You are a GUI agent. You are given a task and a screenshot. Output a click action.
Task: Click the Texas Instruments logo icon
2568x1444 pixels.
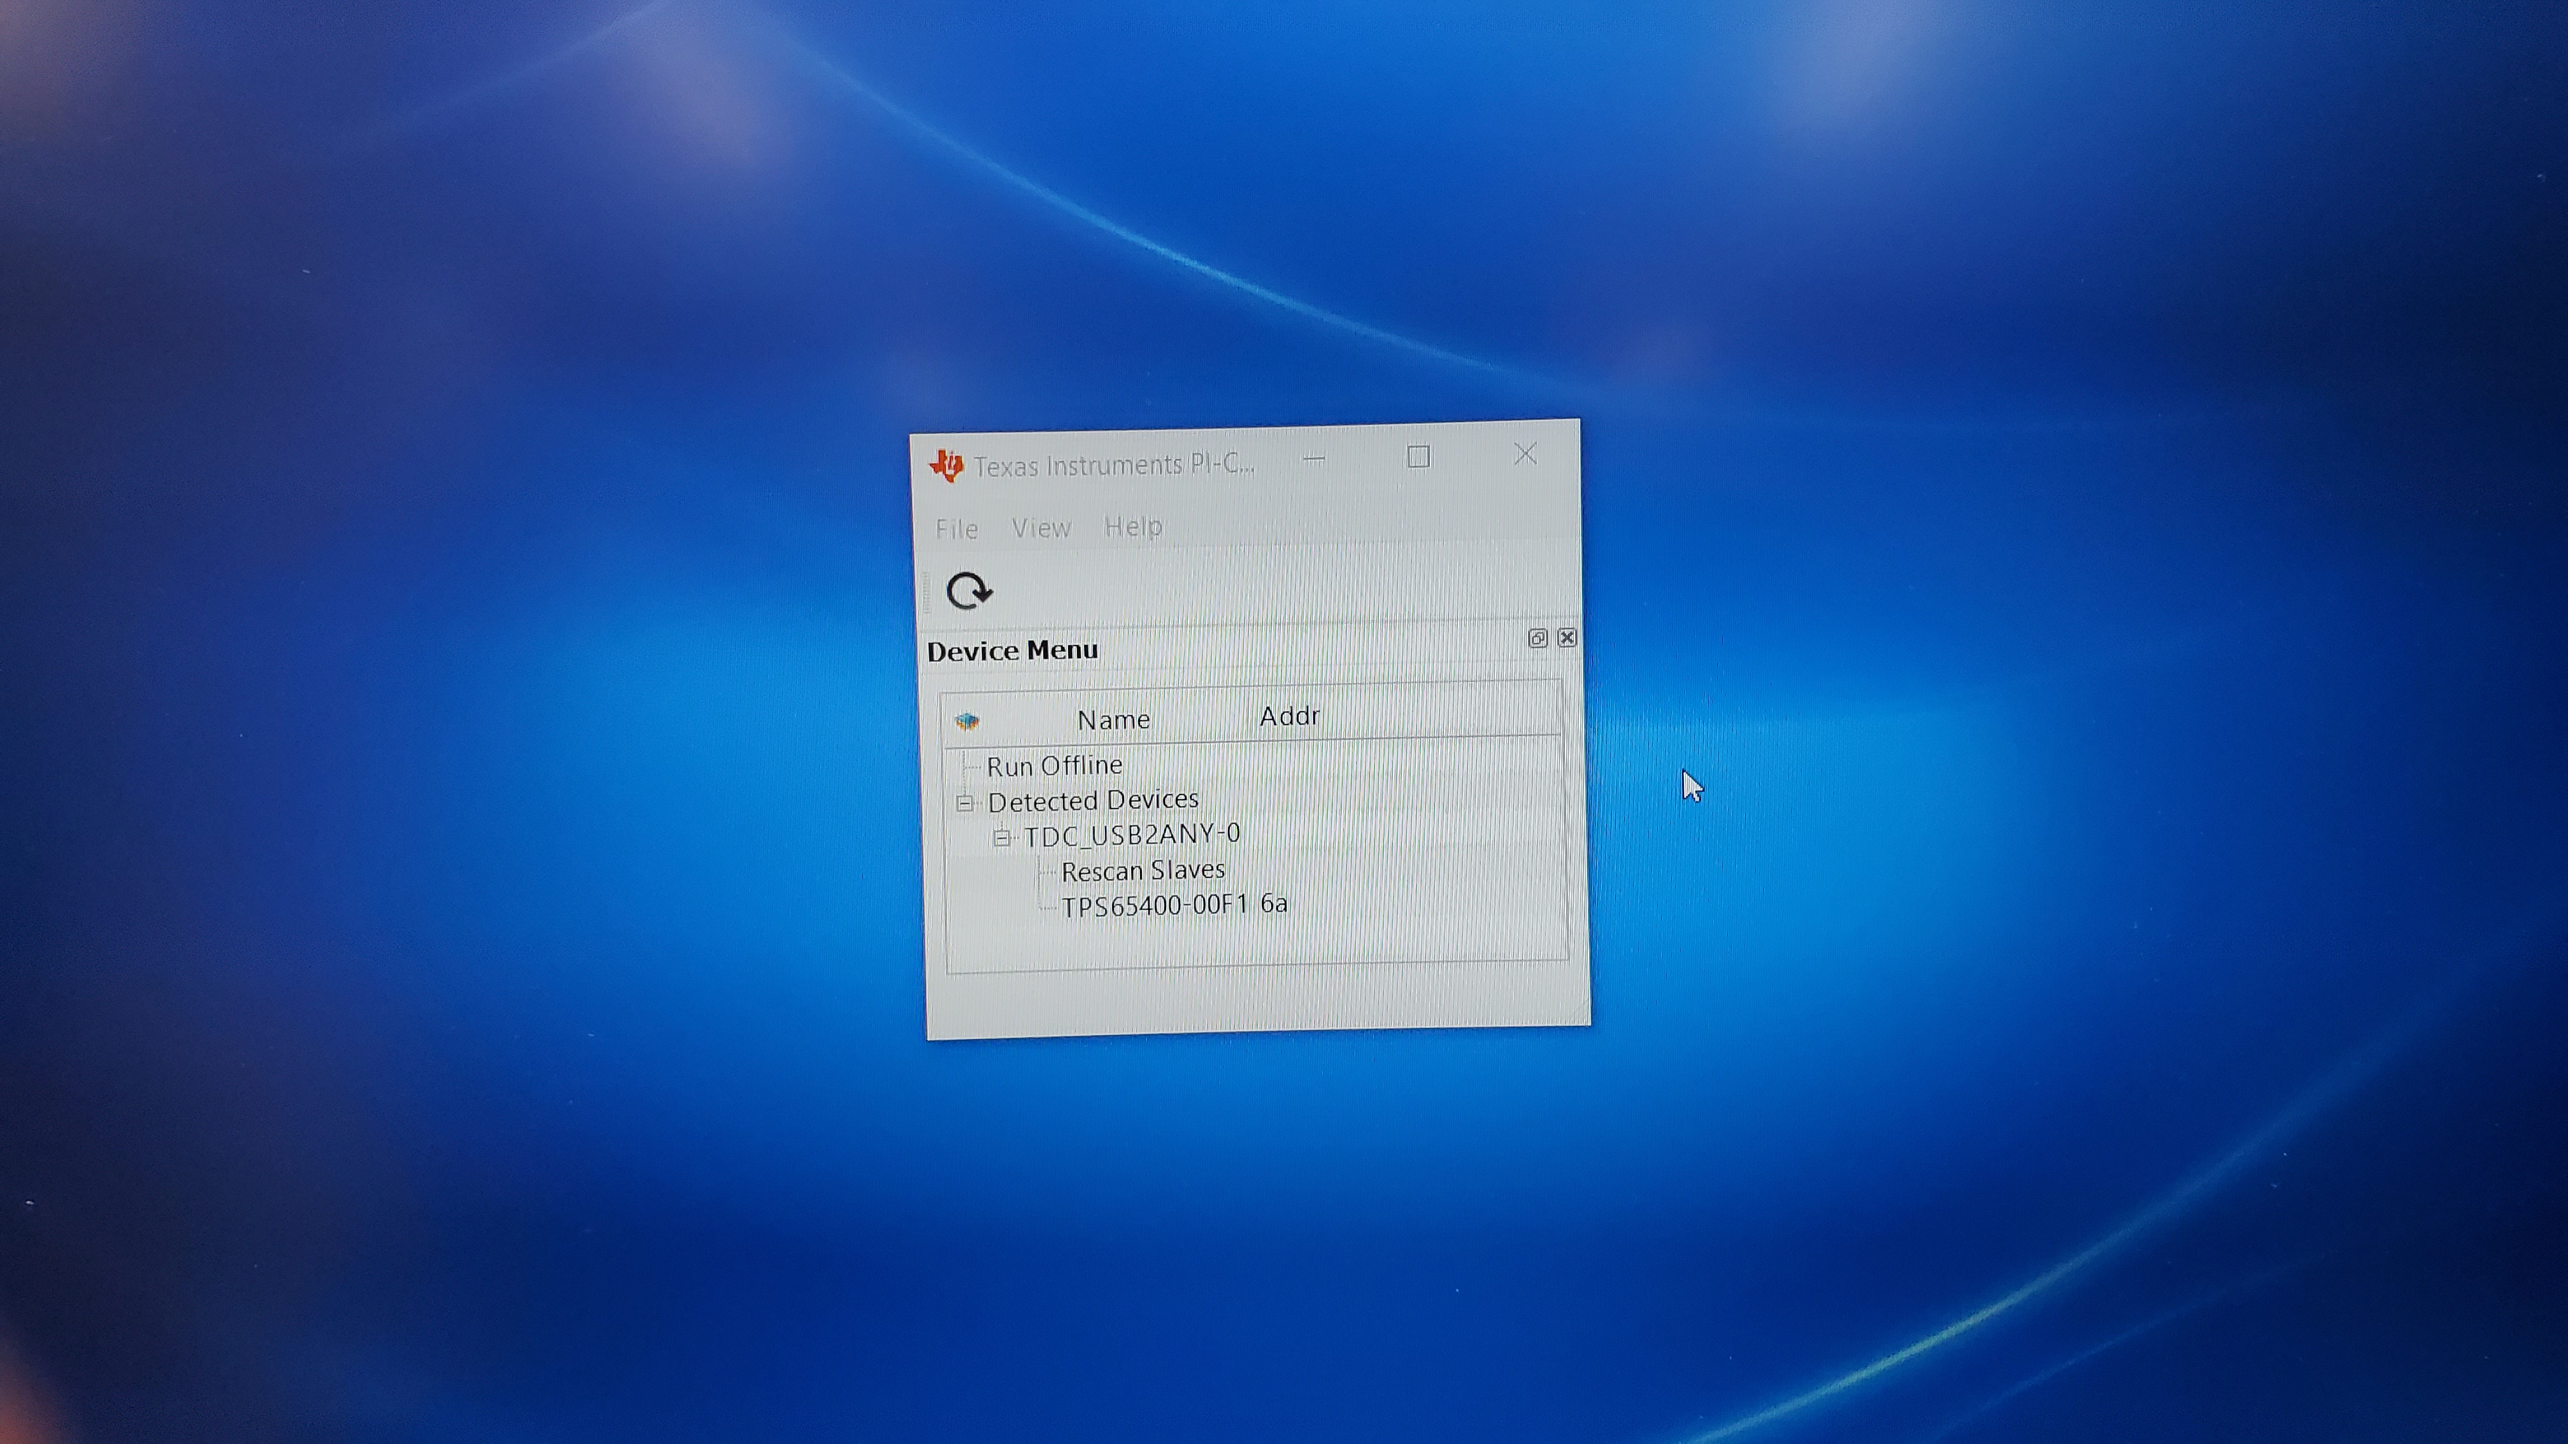[x=946, y=465]
